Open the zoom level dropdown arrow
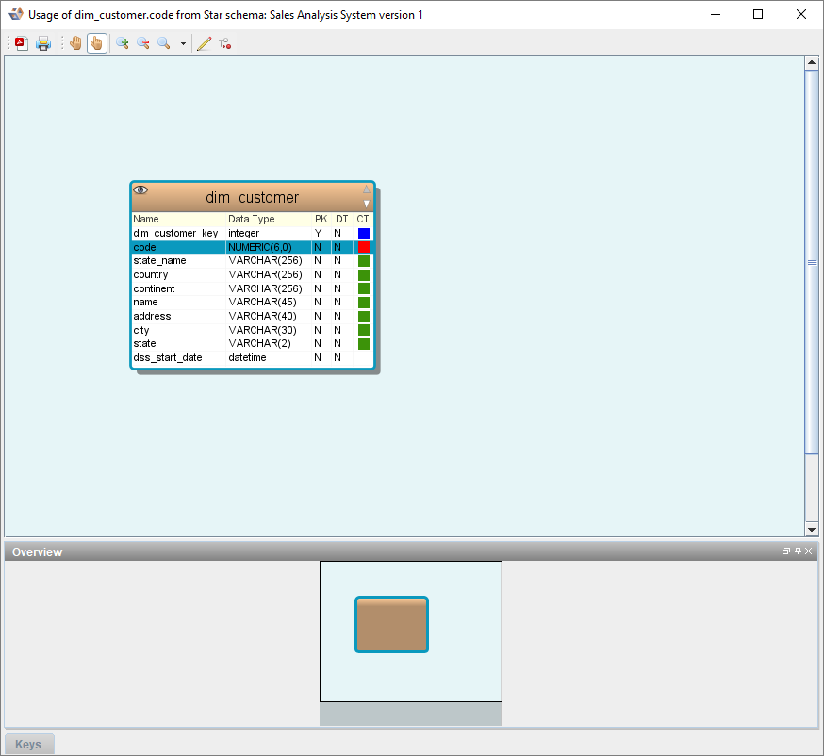The image size is (824, 756). coord(183,44)
